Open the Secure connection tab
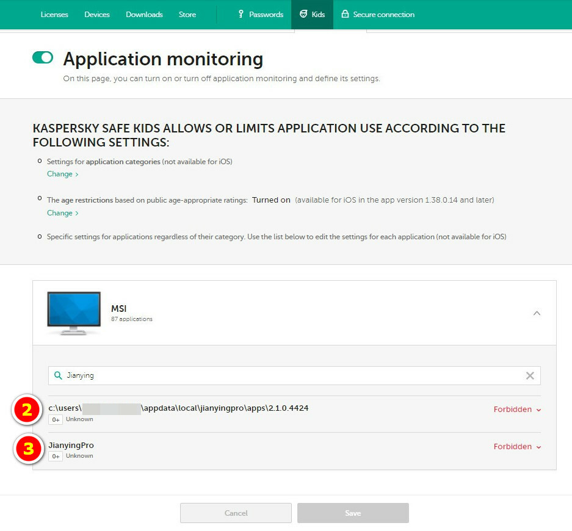The image size is (572, 531). coord(377,15)
